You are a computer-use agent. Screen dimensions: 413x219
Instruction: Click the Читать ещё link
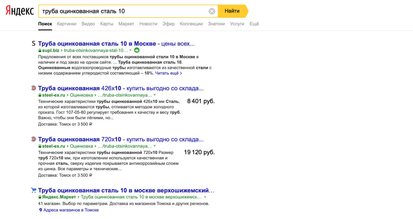(169, 73)
